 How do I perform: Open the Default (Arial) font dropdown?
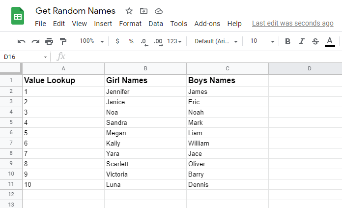click(216, 41)
